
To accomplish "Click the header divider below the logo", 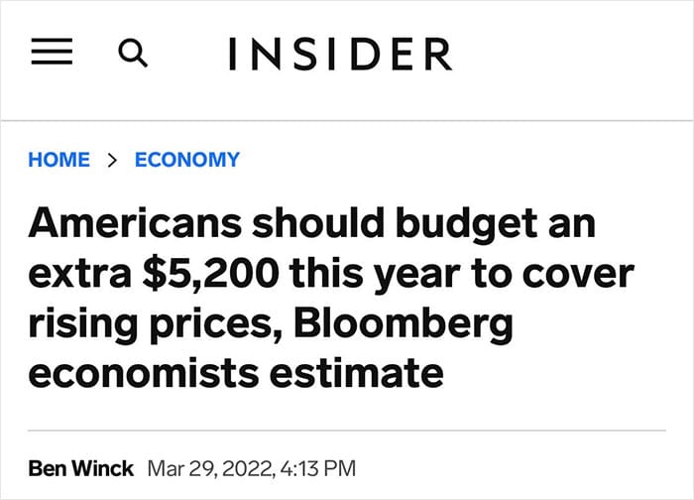I will click(x=347, y=120).
